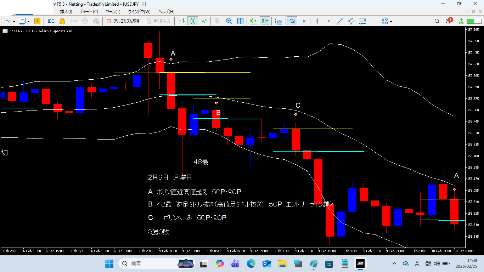Screen dimensions: 484x272
Task: Select the crosshair tool
Action: pyautogui.click(x=304, y=21)
